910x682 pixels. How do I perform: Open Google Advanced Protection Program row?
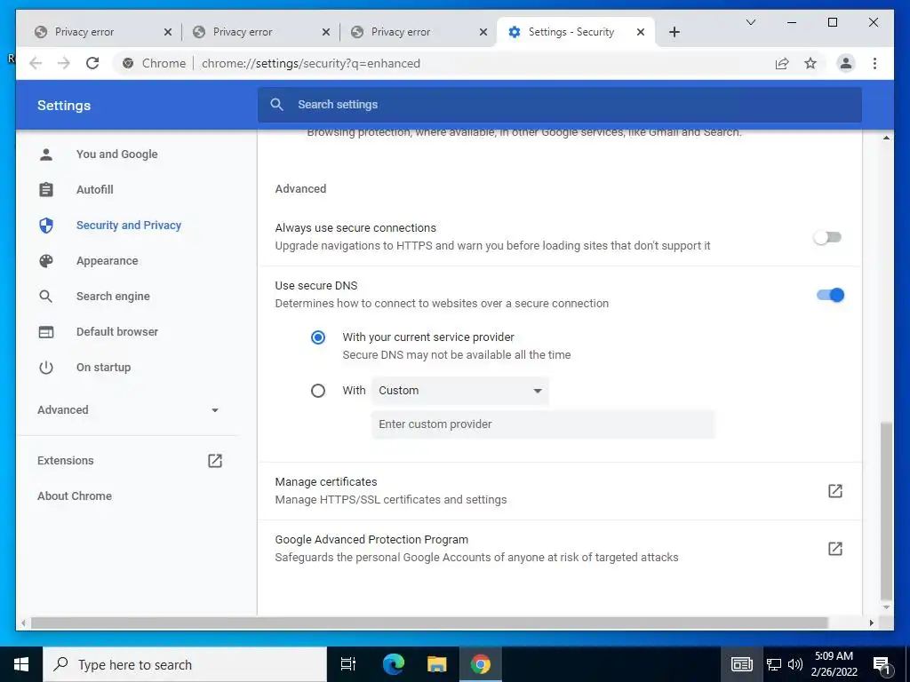click(x=560, y=549)
